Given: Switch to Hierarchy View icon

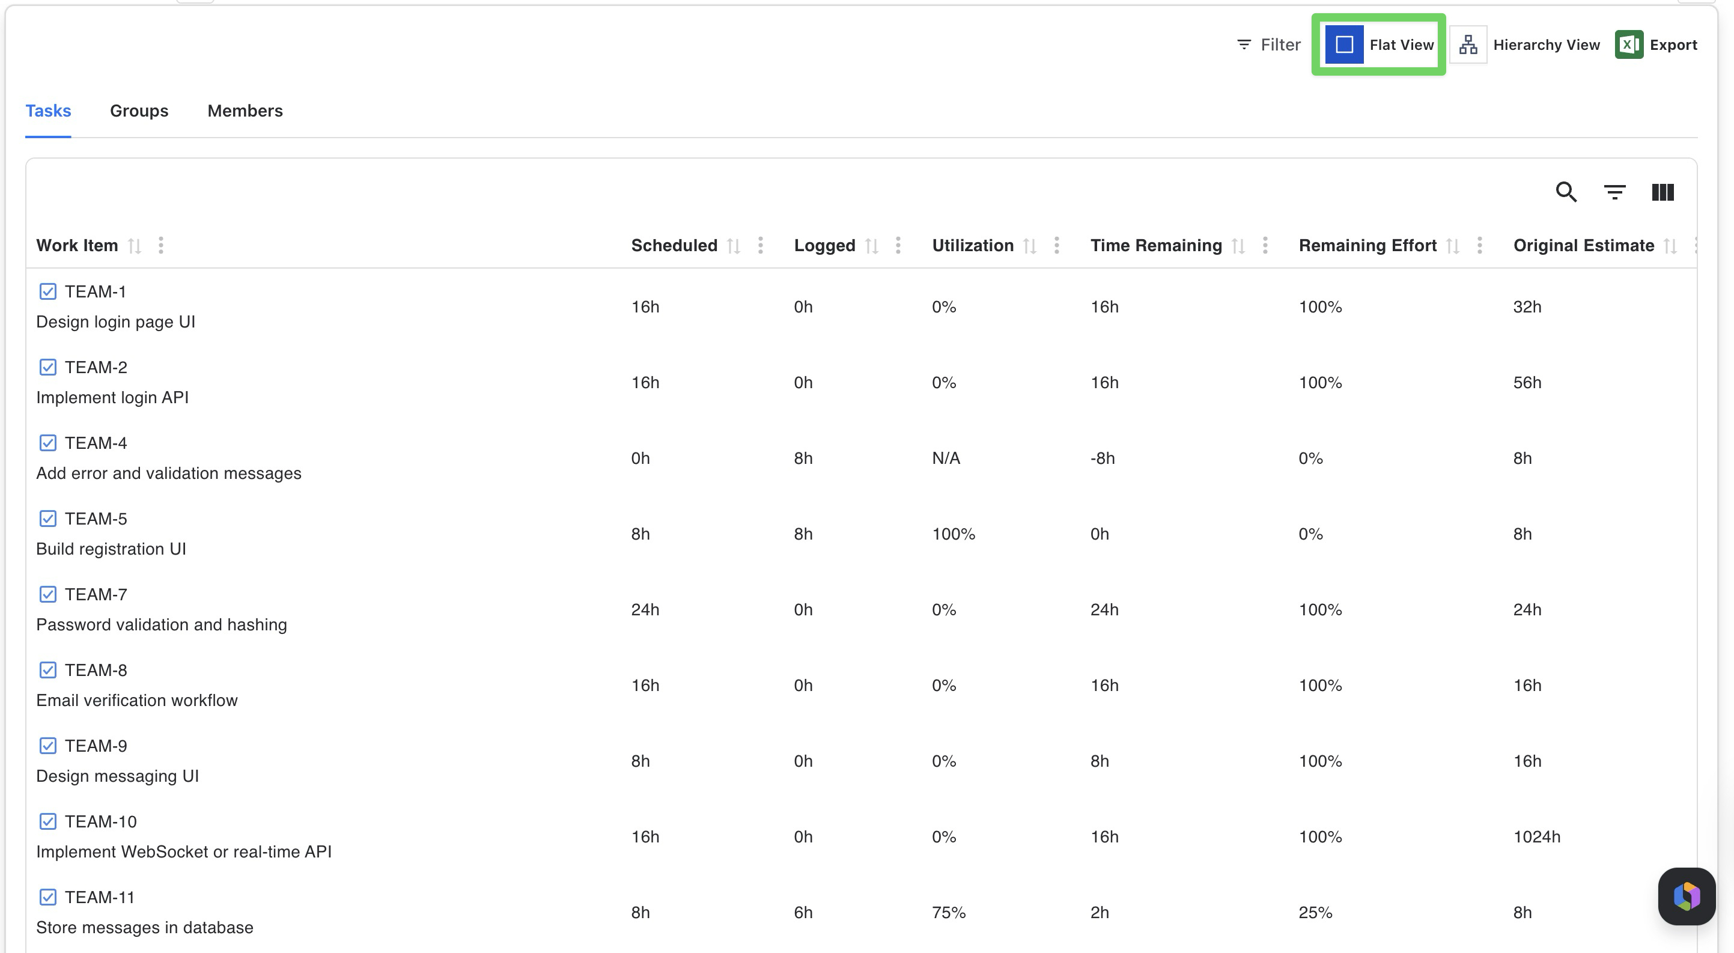Looking at the screenshot, I should [x=1468, y=44].
